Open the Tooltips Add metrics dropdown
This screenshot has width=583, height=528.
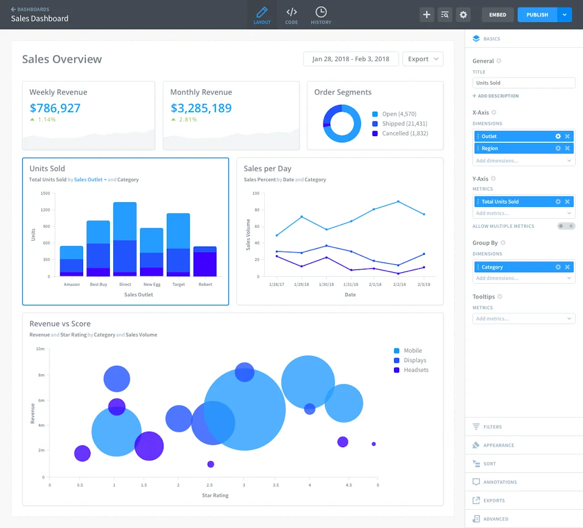coord(523,319)
